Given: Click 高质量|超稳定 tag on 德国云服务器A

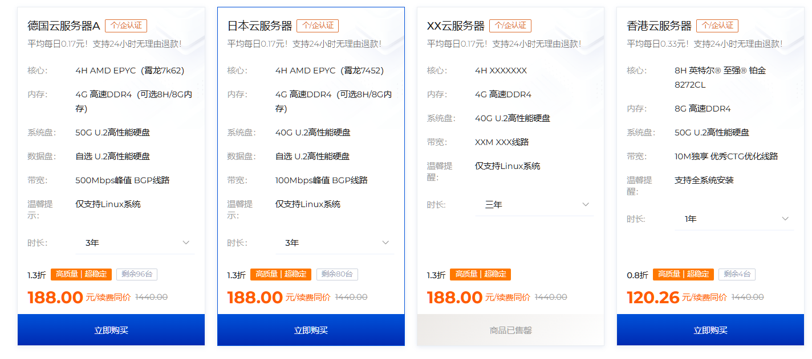Looking at the screenshot, I should coord(81,274).
